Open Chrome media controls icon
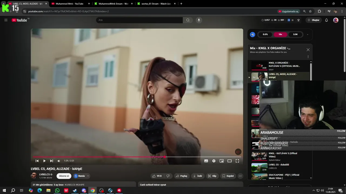Image resolution: width=346 pixels, height=194 pixels. [x=329, y=11]
